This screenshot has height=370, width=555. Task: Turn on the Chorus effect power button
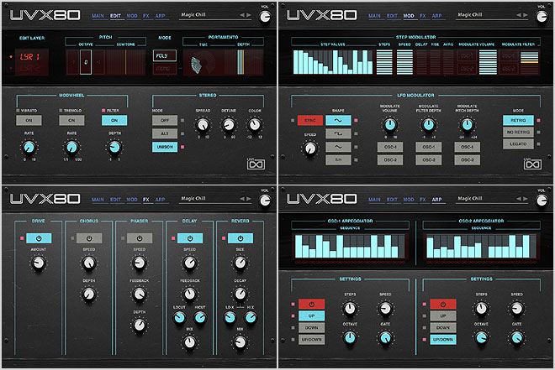pyautogui.click(x=88, y=238)
